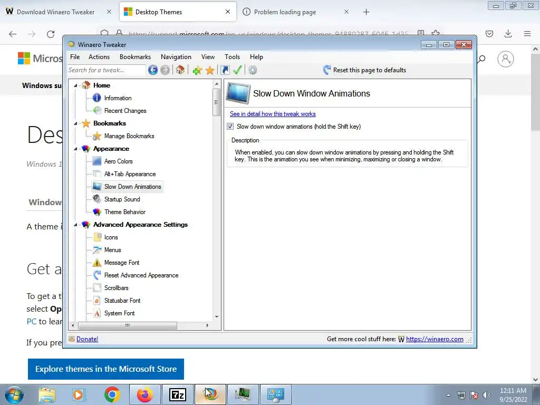Reload the Firefox page
This screenshot has width=540, height=405.
(x=51, y=34)
